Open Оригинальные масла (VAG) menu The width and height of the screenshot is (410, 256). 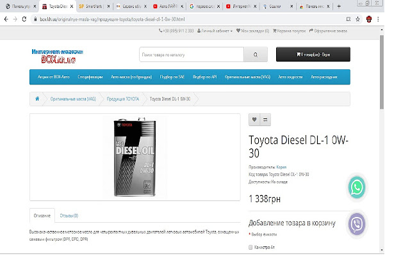pyautogui.click(x=247, y=77)
